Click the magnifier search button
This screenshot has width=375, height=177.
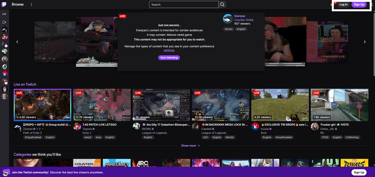223,5
